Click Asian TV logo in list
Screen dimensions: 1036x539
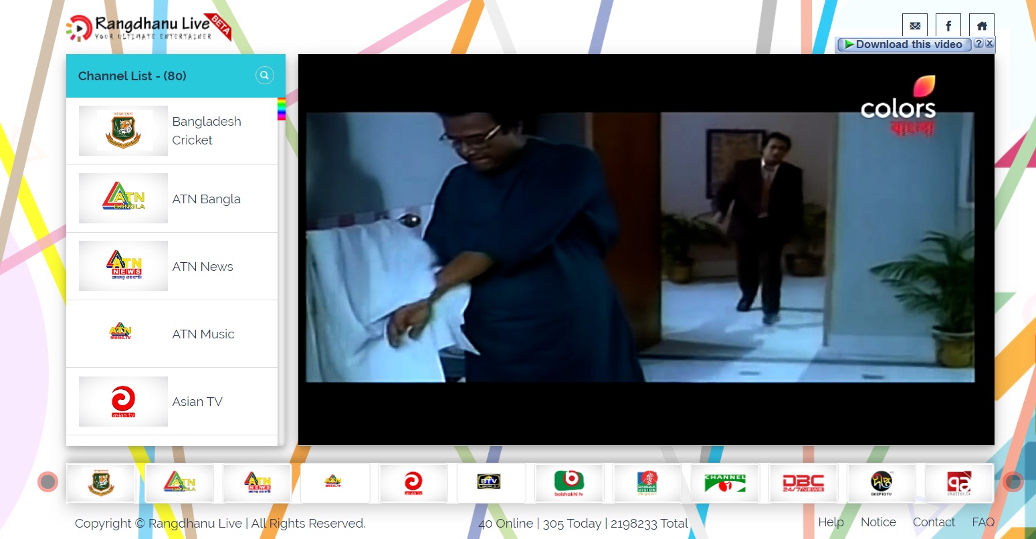[x=123, y=401]
